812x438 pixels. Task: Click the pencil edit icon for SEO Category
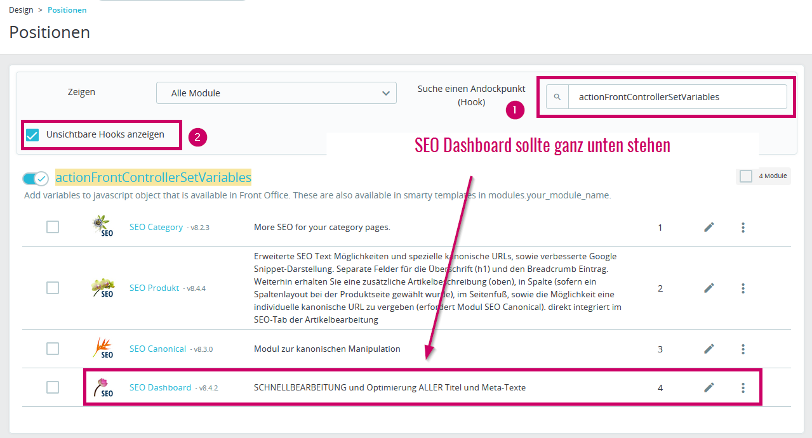709,227
